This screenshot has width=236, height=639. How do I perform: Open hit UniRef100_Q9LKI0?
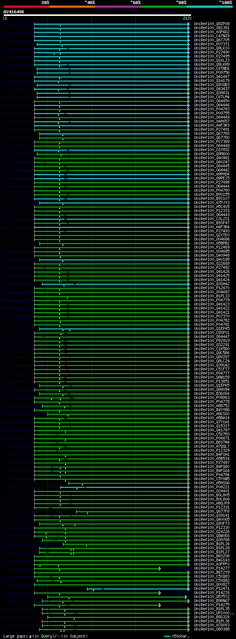coord(212,48)
